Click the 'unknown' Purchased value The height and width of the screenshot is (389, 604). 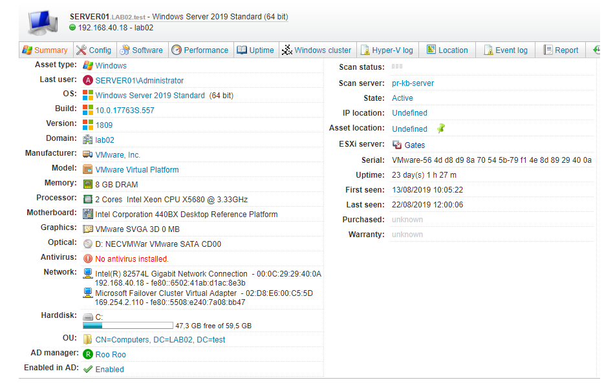point(407,219)
